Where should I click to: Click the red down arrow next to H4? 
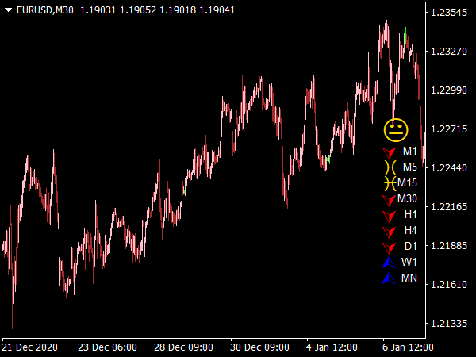click(390, 232)
